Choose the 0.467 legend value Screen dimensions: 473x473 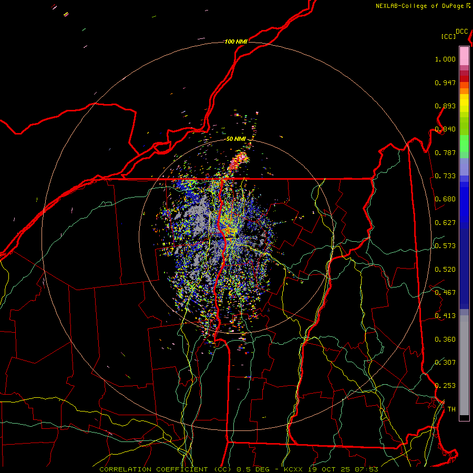(x=445, y=293)
